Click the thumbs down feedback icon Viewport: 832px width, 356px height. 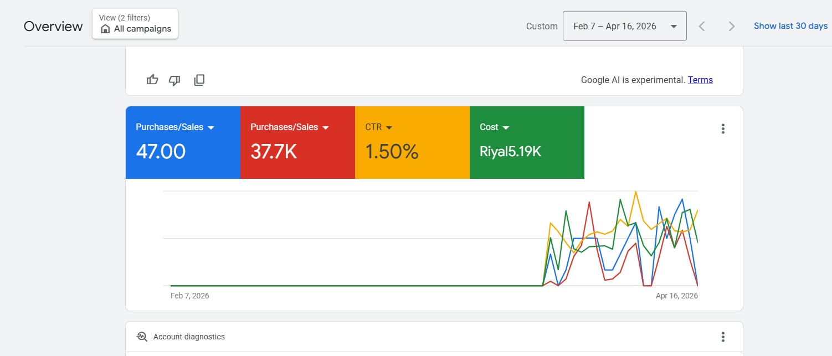[174, 80]
